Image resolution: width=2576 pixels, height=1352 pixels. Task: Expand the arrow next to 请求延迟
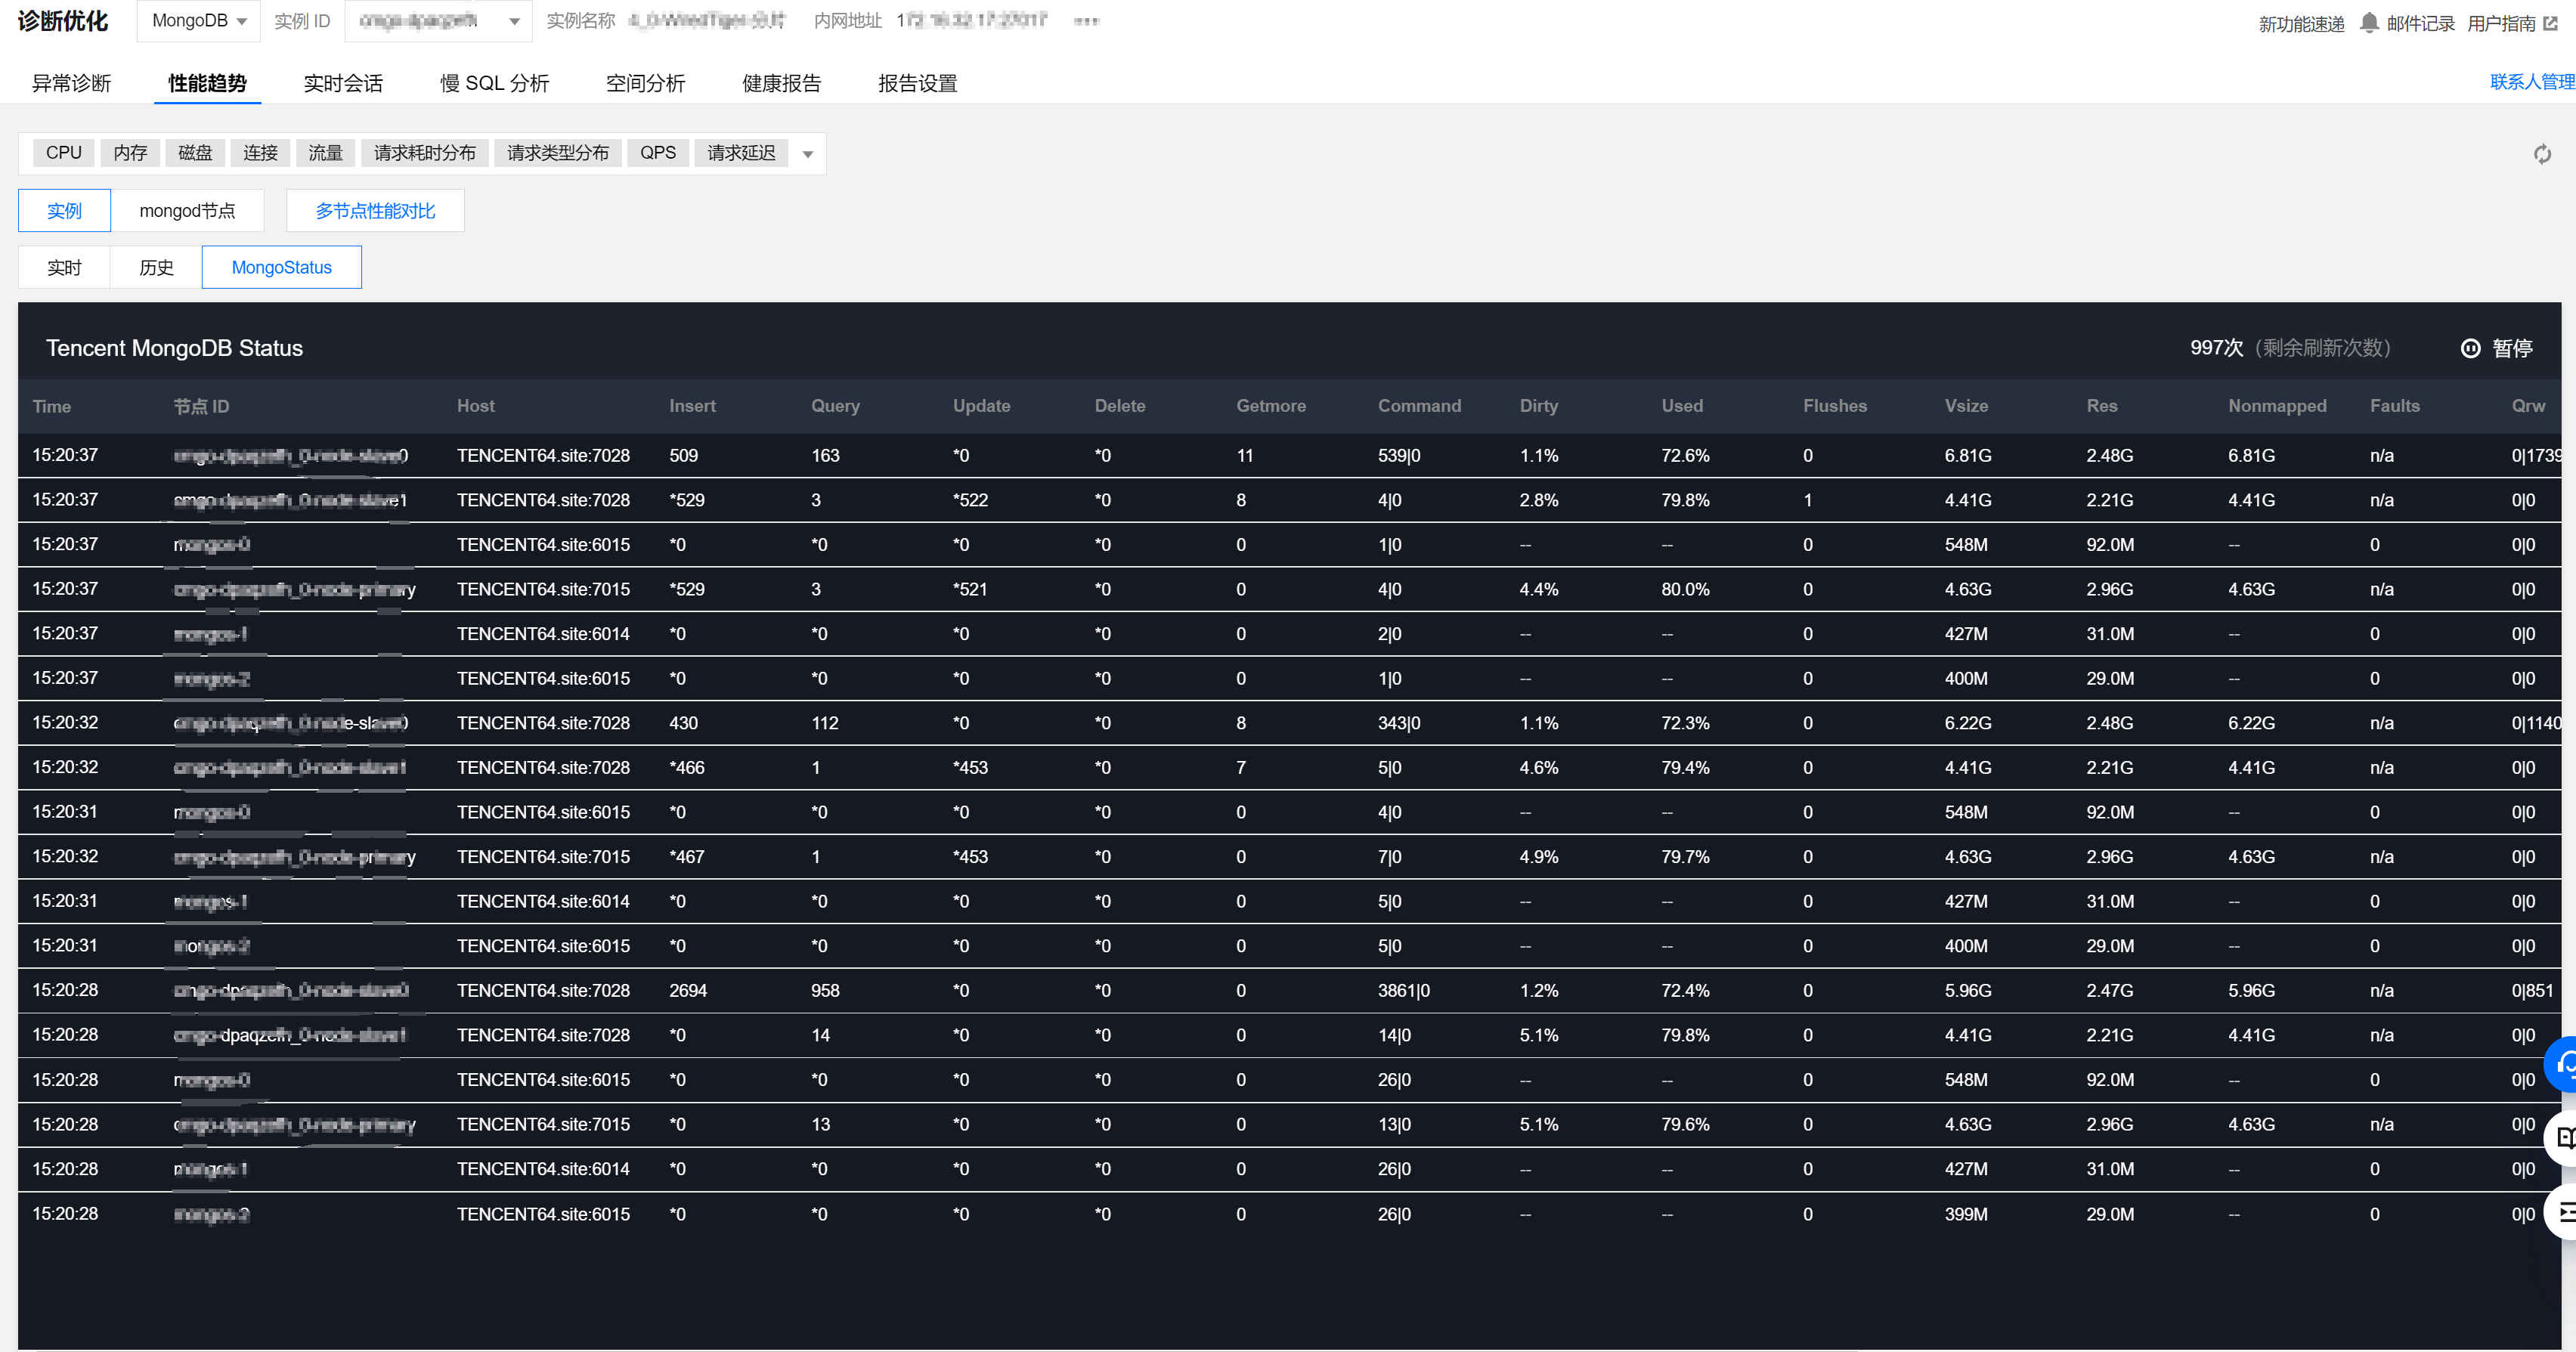[x=808, y=153]
